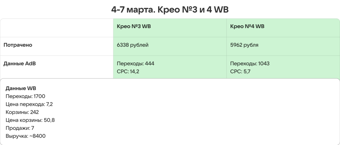Click the 5962 рубля spend cell
Screen dimensions: 340x145
click(244, 45)
